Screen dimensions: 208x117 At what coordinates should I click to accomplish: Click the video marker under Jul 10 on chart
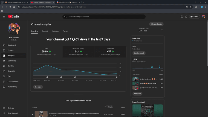tap(117, 77)
